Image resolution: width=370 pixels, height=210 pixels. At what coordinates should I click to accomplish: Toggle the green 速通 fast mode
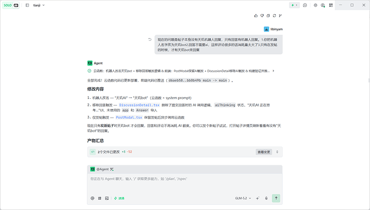[x=119, y=198]
